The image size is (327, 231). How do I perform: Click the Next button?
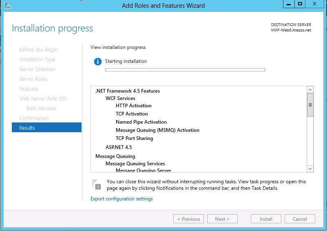coord(222,219)
